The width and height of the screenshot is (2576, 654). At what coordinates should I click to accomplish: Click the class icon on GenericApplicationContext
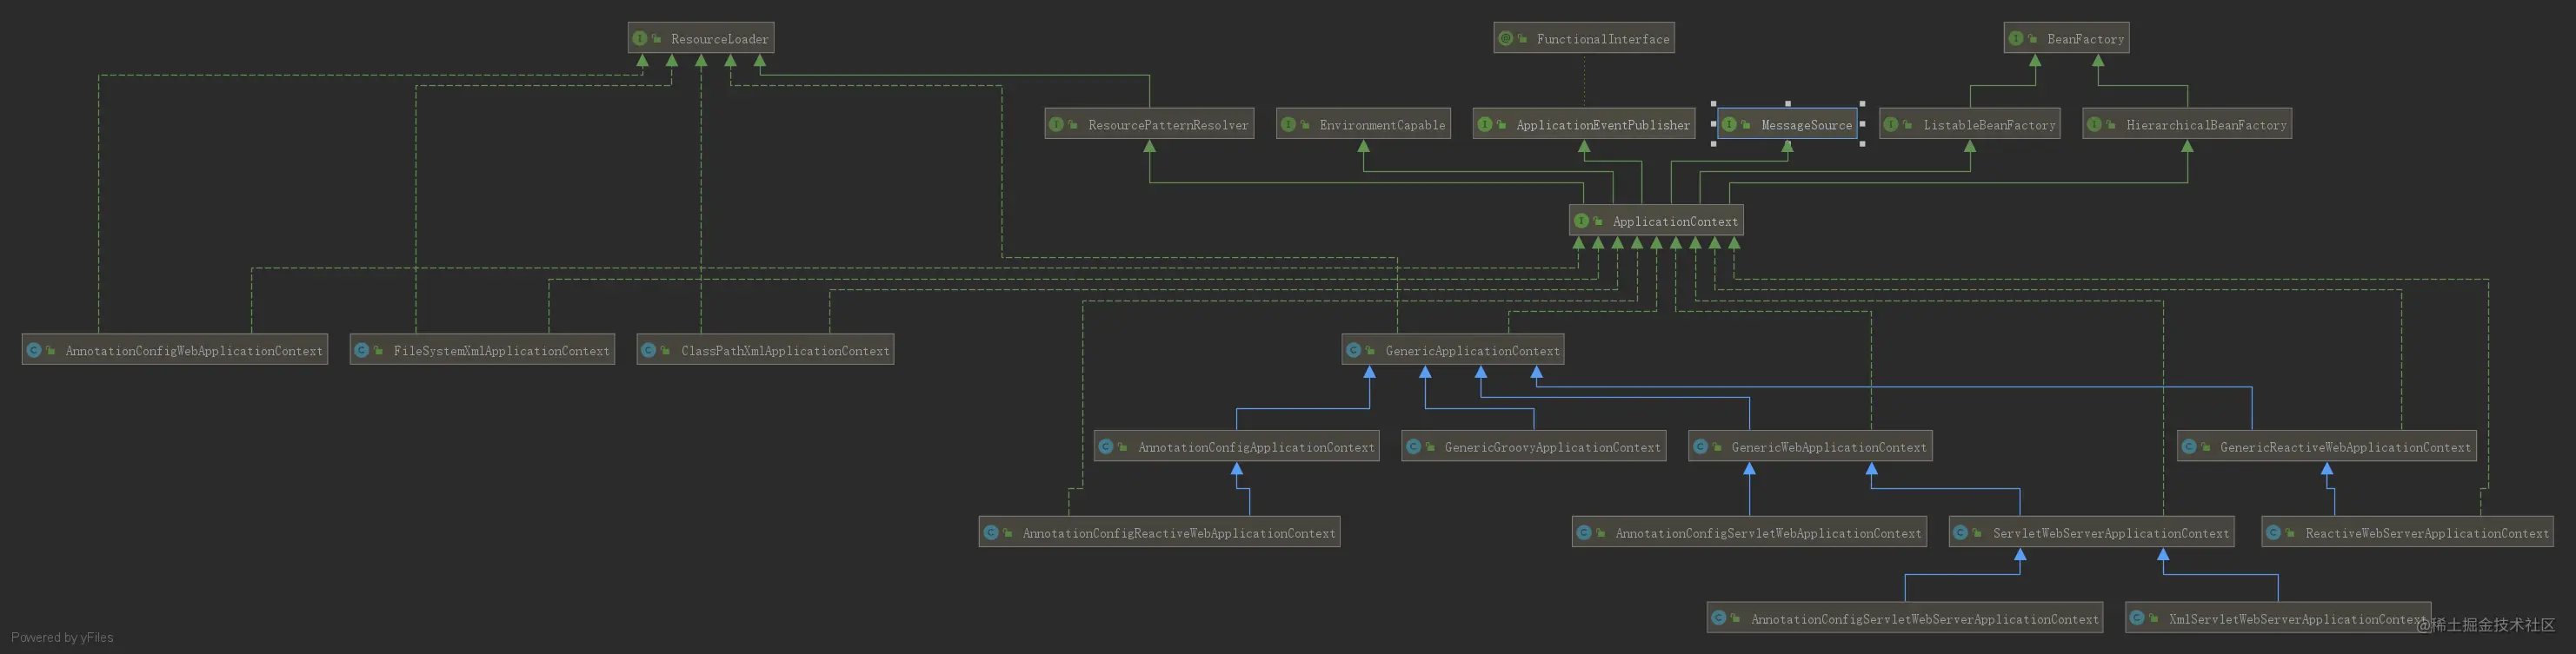(1354, 349)
